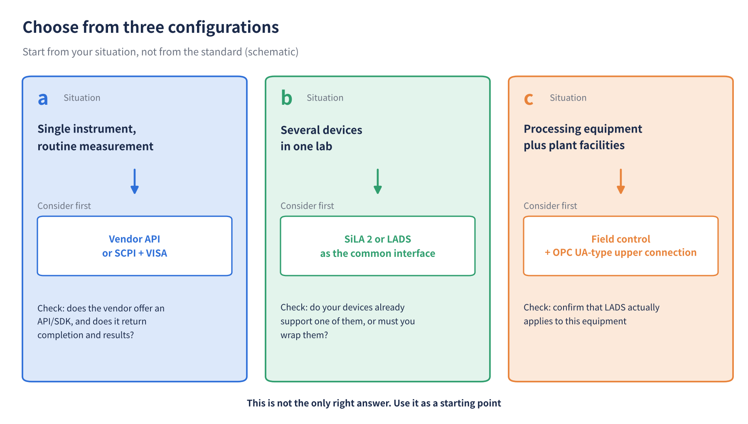This screenshot has width=748, height=424.
Task: Click the 'SiLA 2 or LADS' box
Action: coord(378,246)
